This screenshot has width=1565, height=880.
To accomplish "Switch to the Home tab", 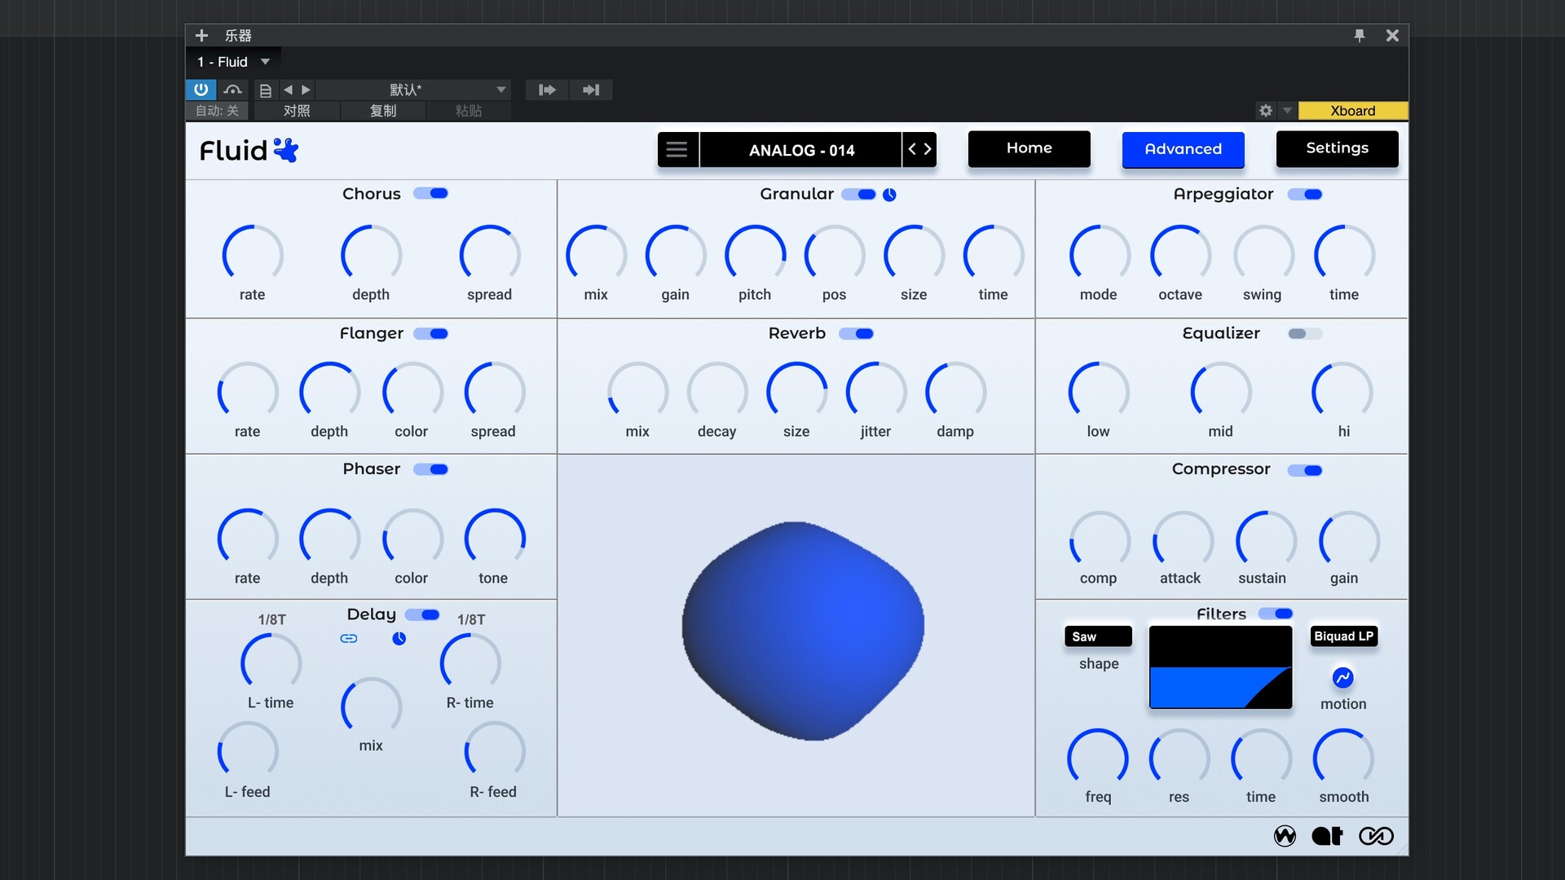I will [1029, 148].
